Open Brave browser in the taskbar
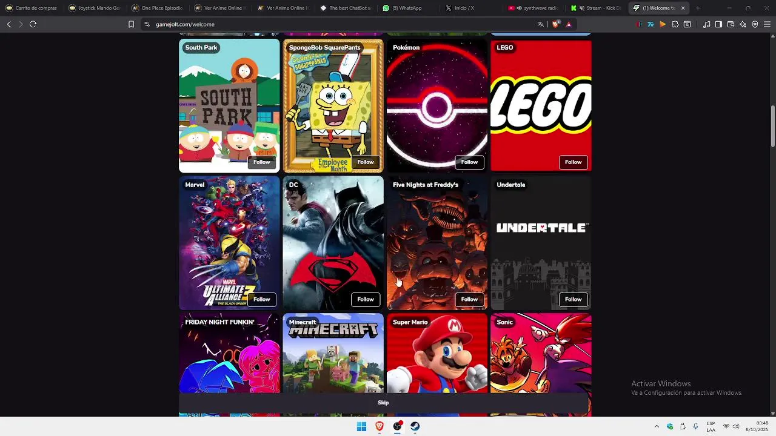 click(380, 426)
